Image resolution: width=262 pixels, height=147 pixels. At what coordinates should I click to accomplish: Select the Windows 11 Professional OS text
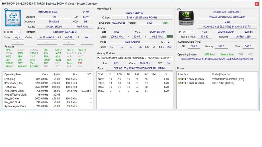point(216,59)
